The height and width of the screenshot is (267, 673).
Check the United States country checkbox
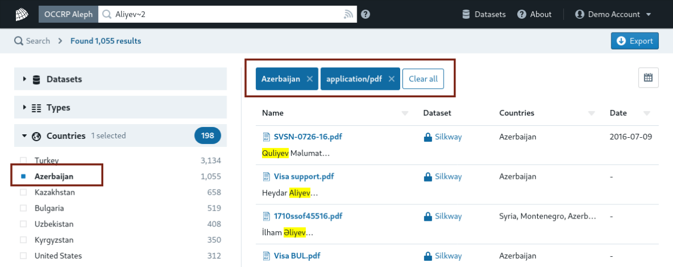23,256
